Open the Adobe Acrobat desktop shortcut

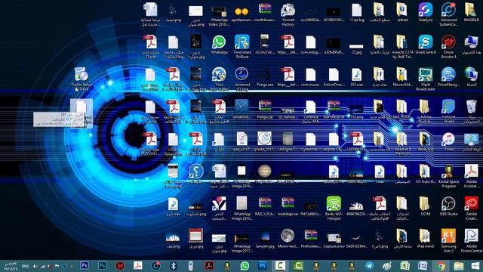click(471, 176)
